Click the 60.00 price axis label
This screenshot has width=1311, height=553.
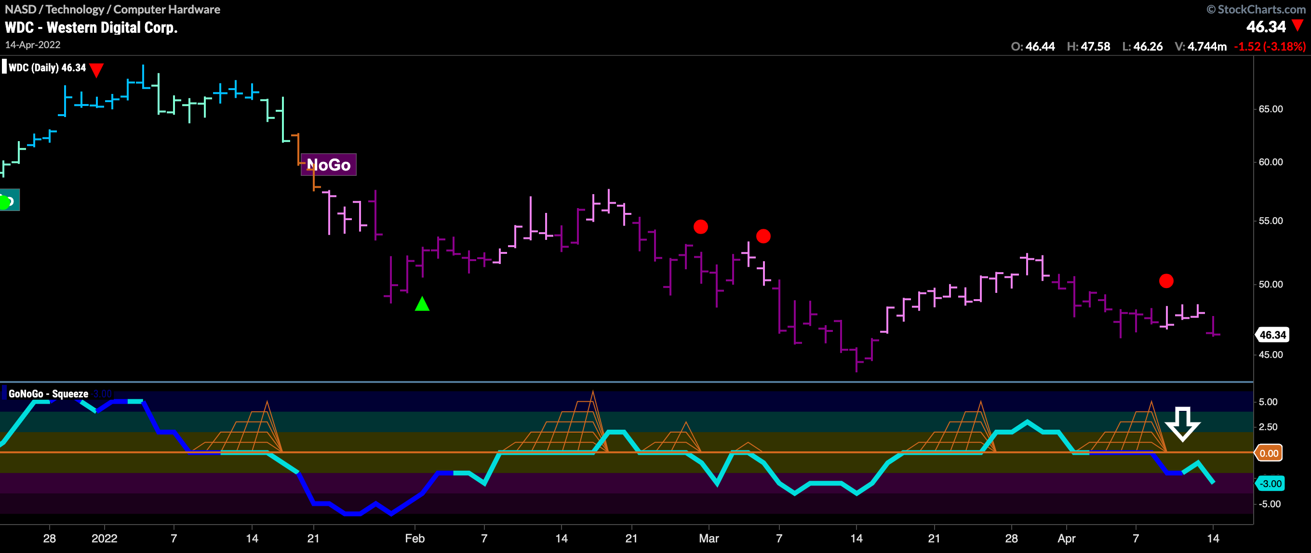(1271, 162)
